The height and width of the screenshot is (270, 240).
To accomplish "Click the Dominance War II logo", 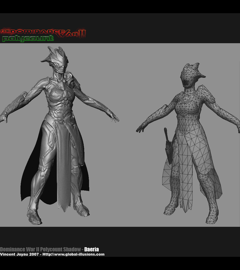I will 43,33.
